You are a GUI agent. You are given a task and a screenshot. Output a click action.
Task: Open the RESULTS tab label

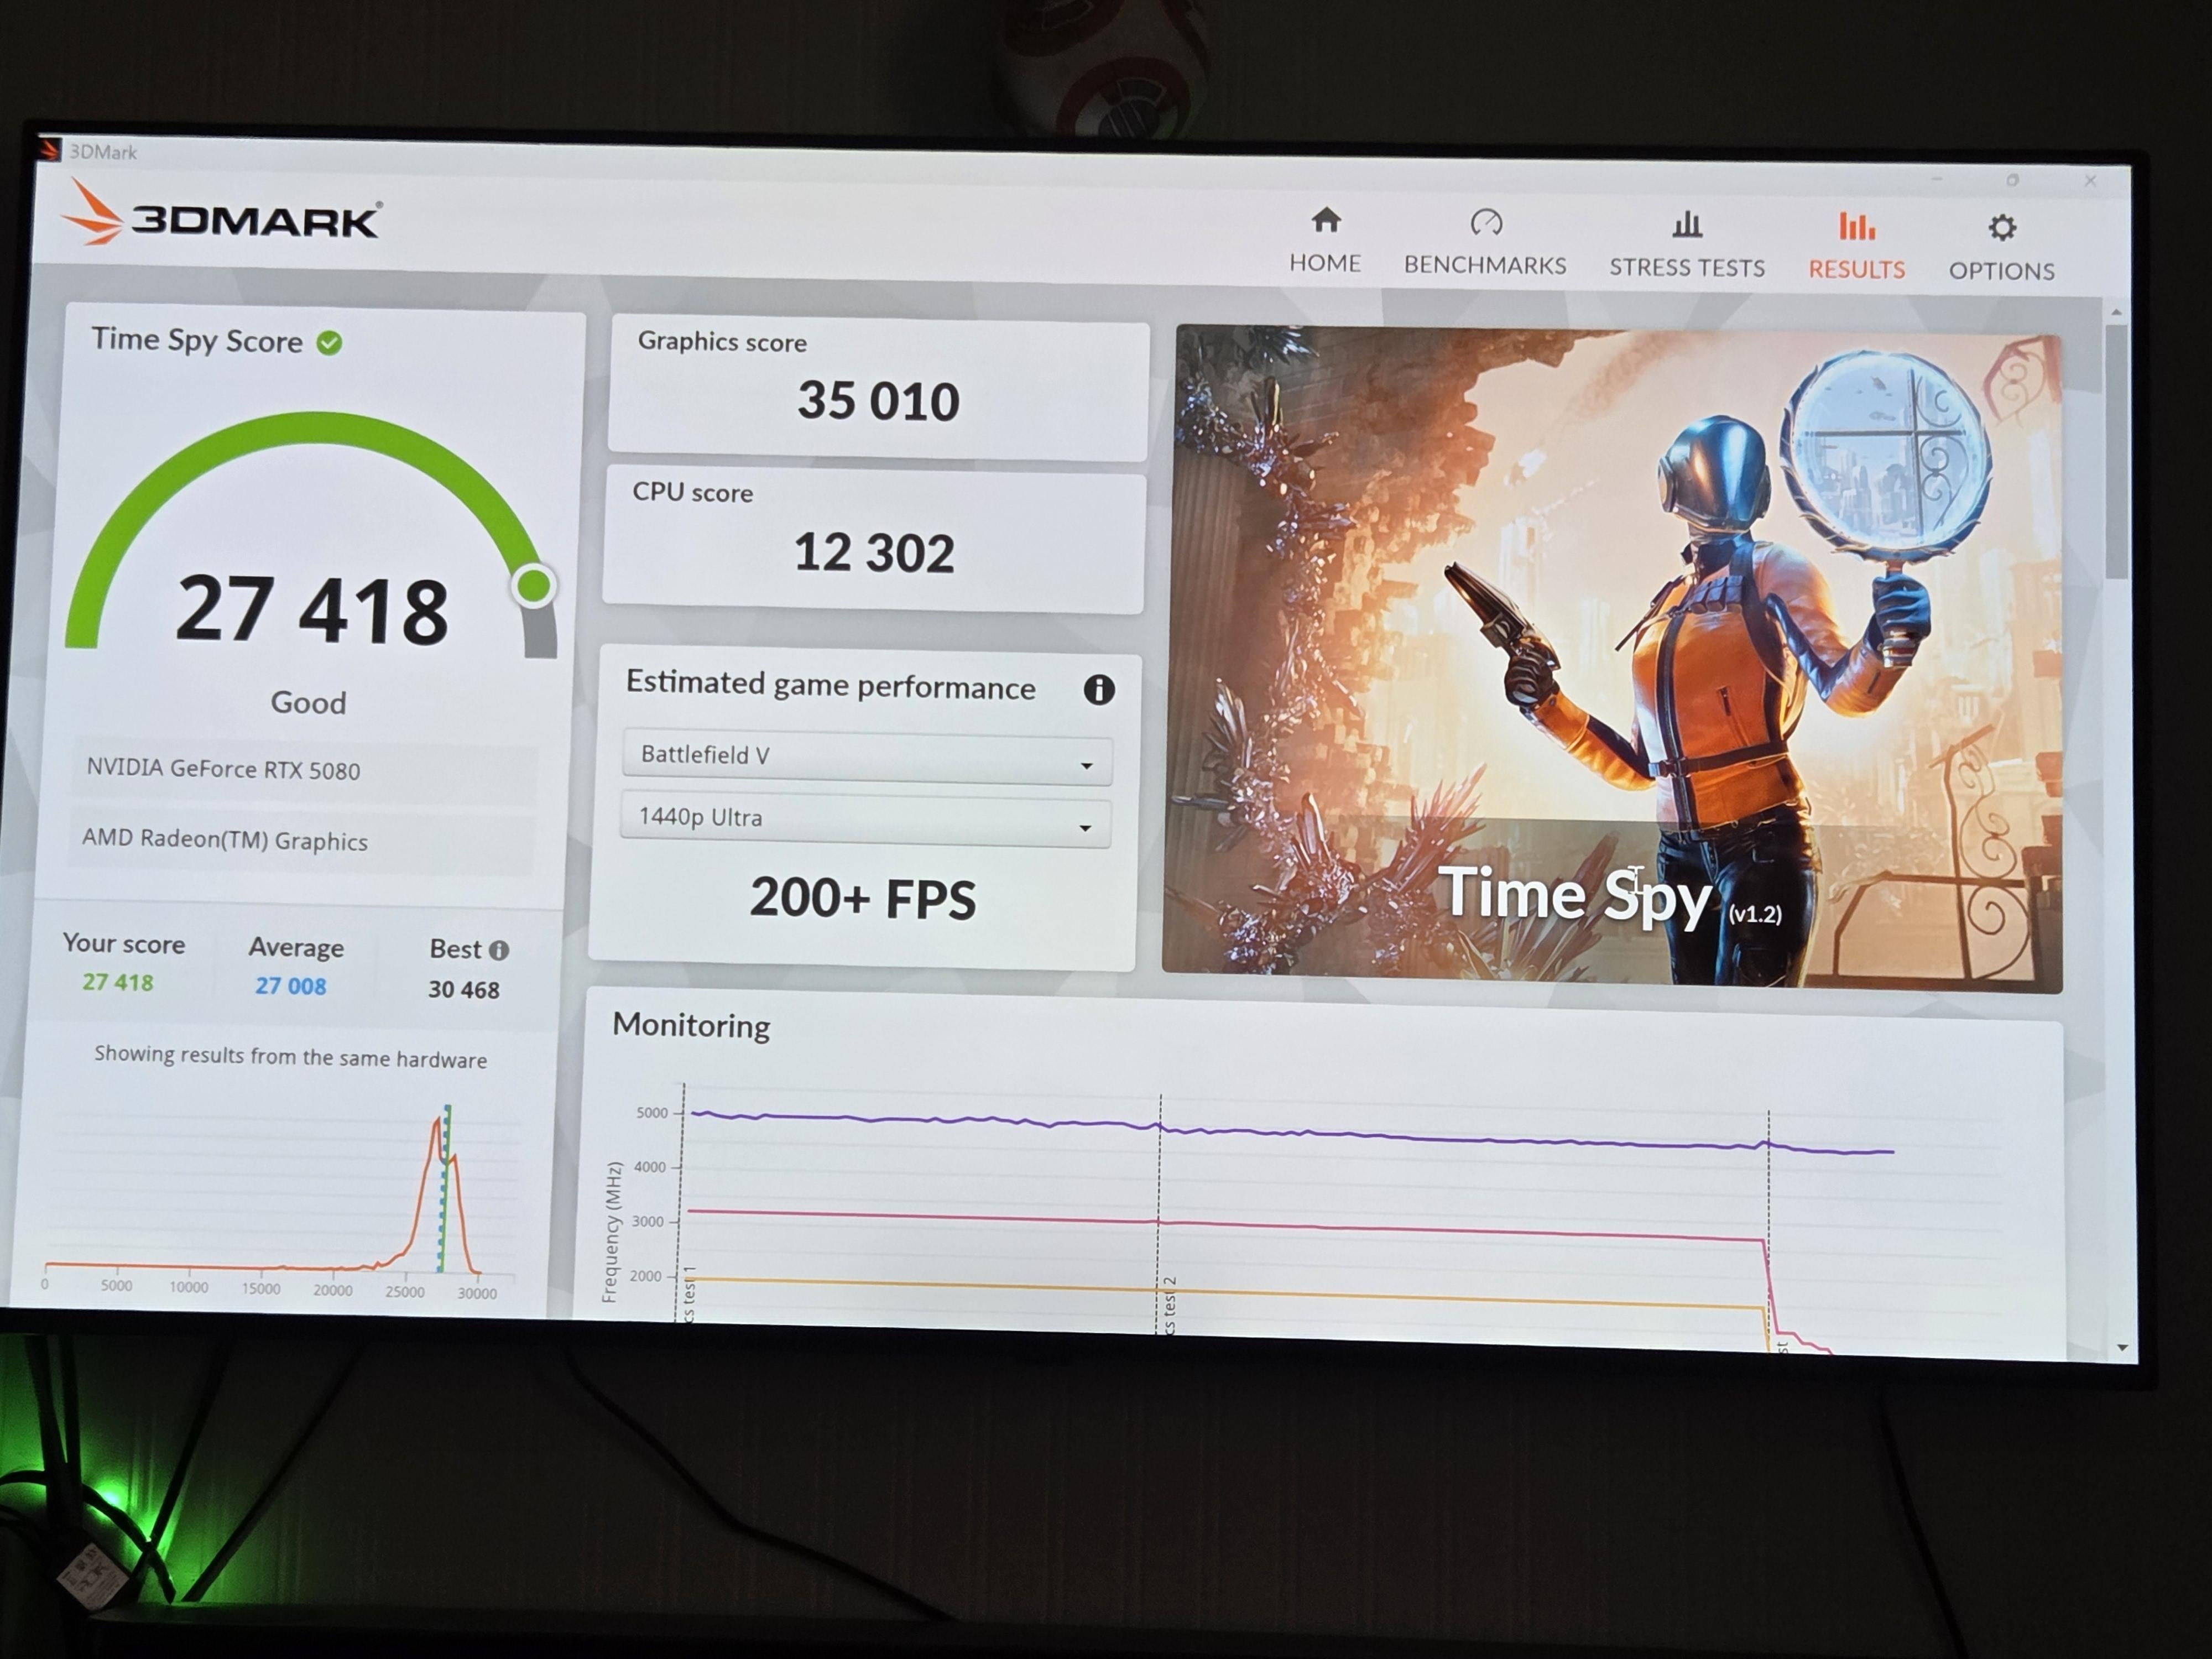[x=1857, y=270]
